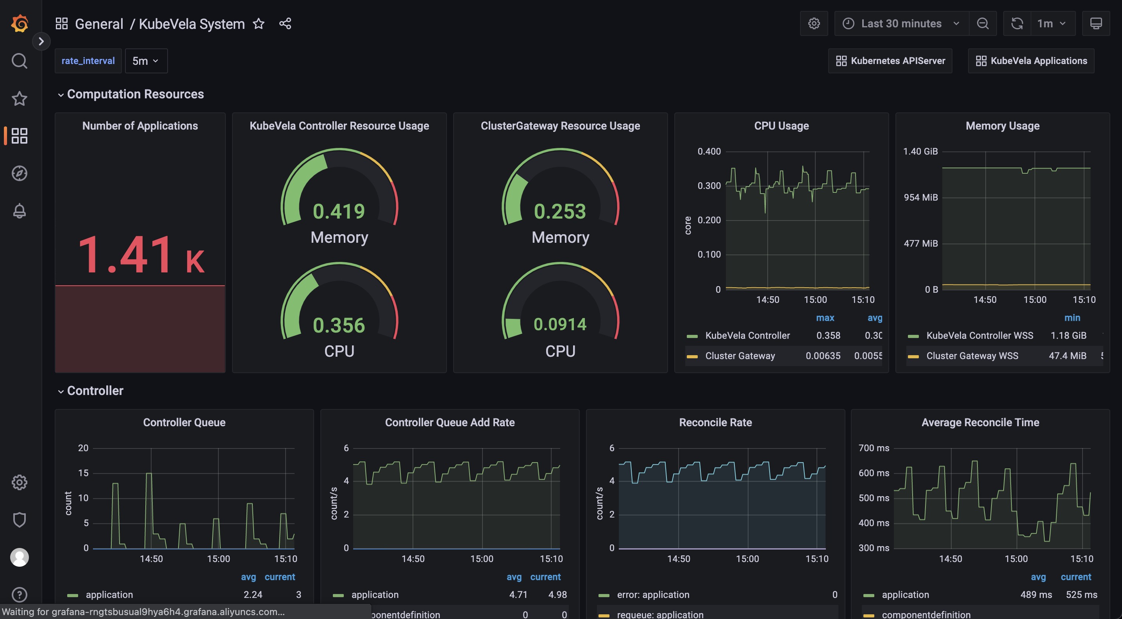Open dashboard settings gear icon

(814, 23)
